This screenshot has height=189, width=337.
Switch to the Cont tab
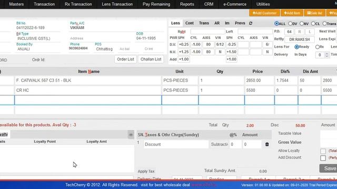click(190, 23)
